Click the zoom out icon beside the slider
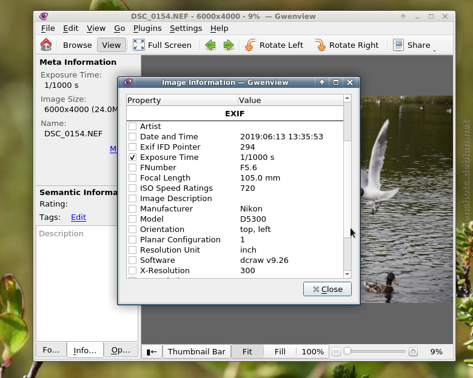This screenshot has height=378, width=473. click(x=337, y=352)
